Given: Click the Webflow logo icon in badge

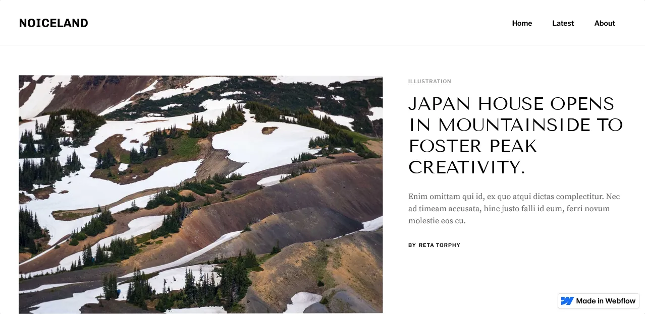Looking at the screenshot, I should click(567, 301).
